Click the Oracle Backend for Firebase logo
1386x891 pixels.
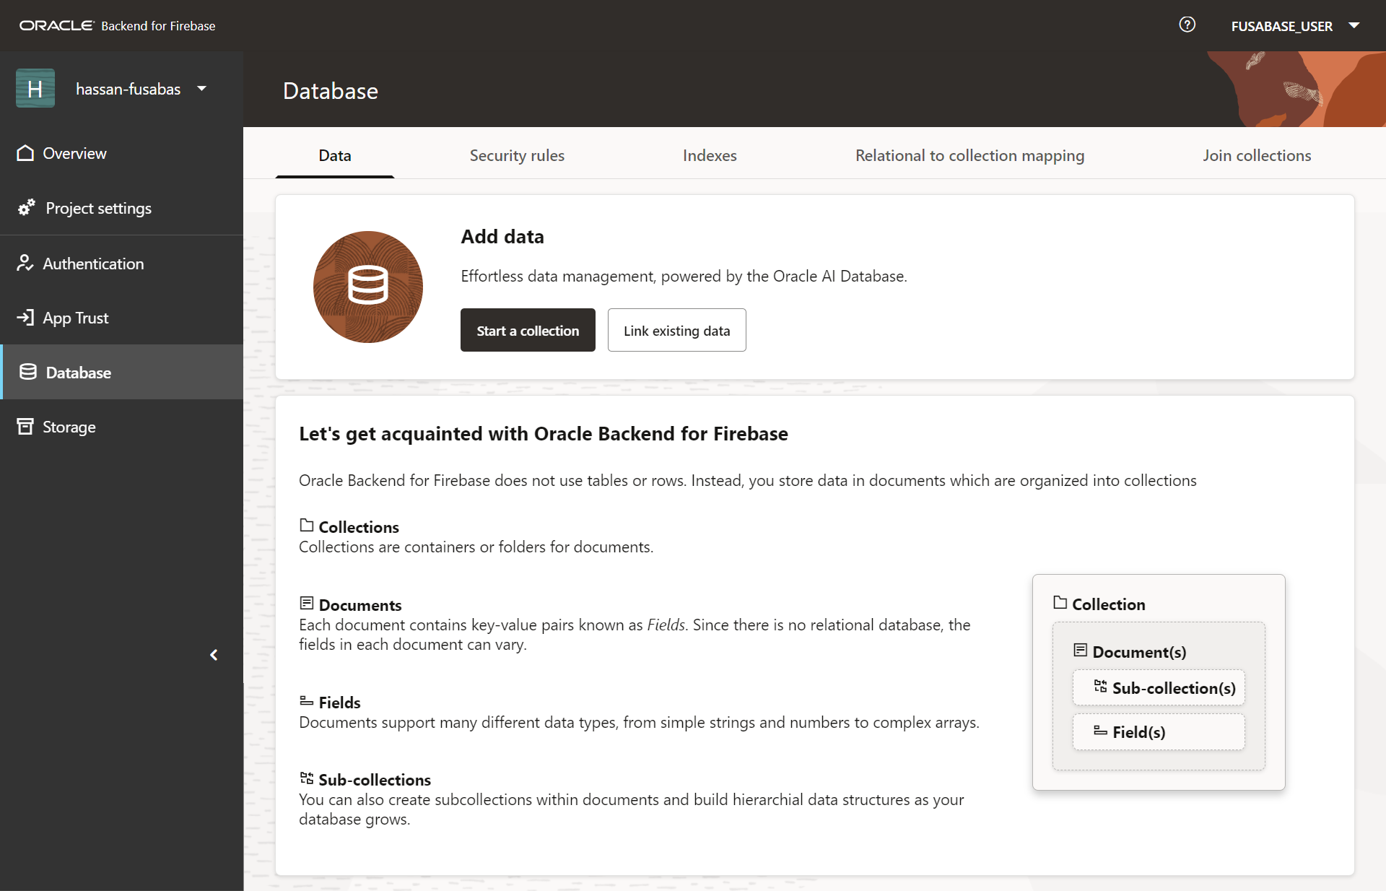(118, 26)
